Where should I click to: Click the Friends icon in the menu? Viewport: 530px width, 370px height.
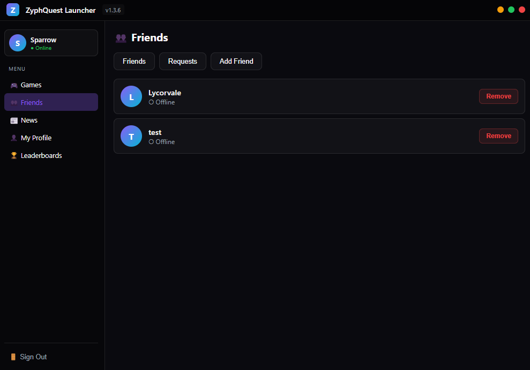[13, 102]
